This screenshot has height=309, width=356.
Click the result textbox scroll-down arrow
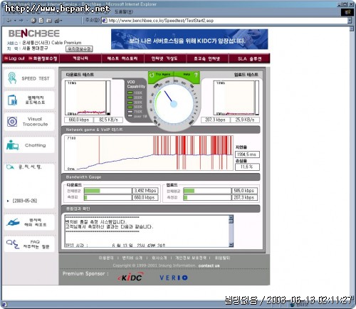pos(231,245)
